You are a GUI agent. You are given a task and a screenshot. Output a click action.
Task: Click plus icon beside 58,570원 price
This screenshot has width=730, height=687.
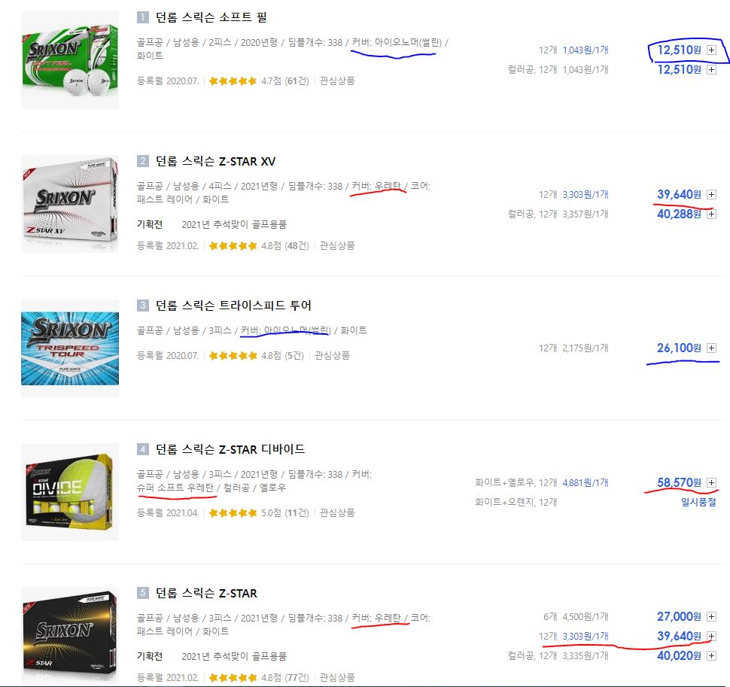711,482
